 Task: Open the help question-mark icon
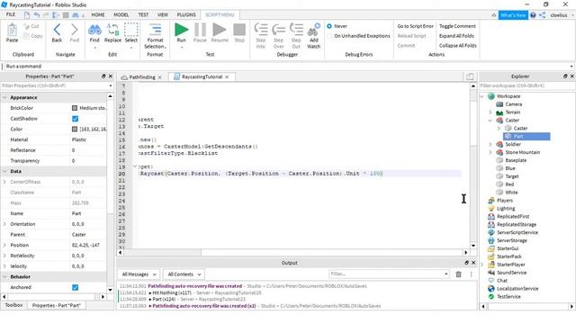click(x=533, y=15)
